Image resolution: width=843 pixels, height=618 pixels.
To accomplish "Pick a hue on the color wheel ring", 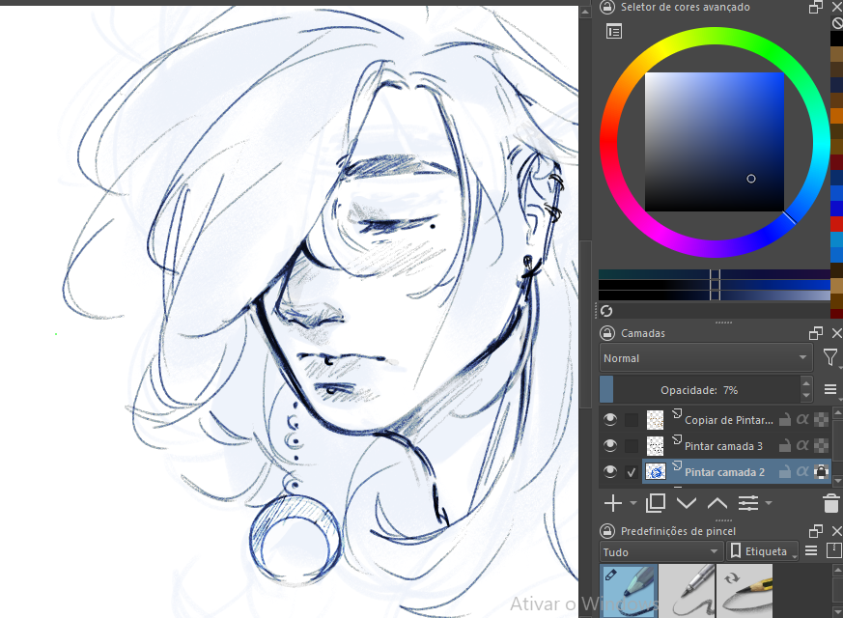I will 715,35.
